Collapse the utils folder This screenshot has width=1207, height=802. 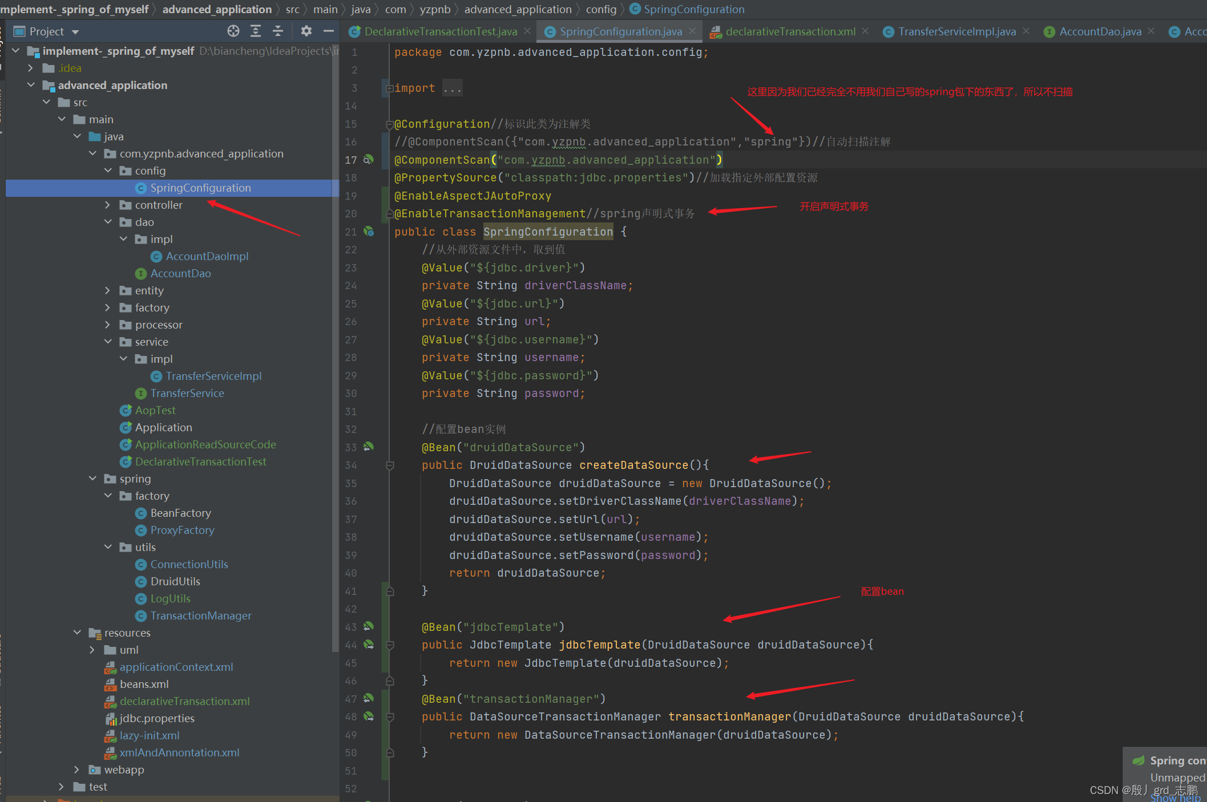coord(108,547)
